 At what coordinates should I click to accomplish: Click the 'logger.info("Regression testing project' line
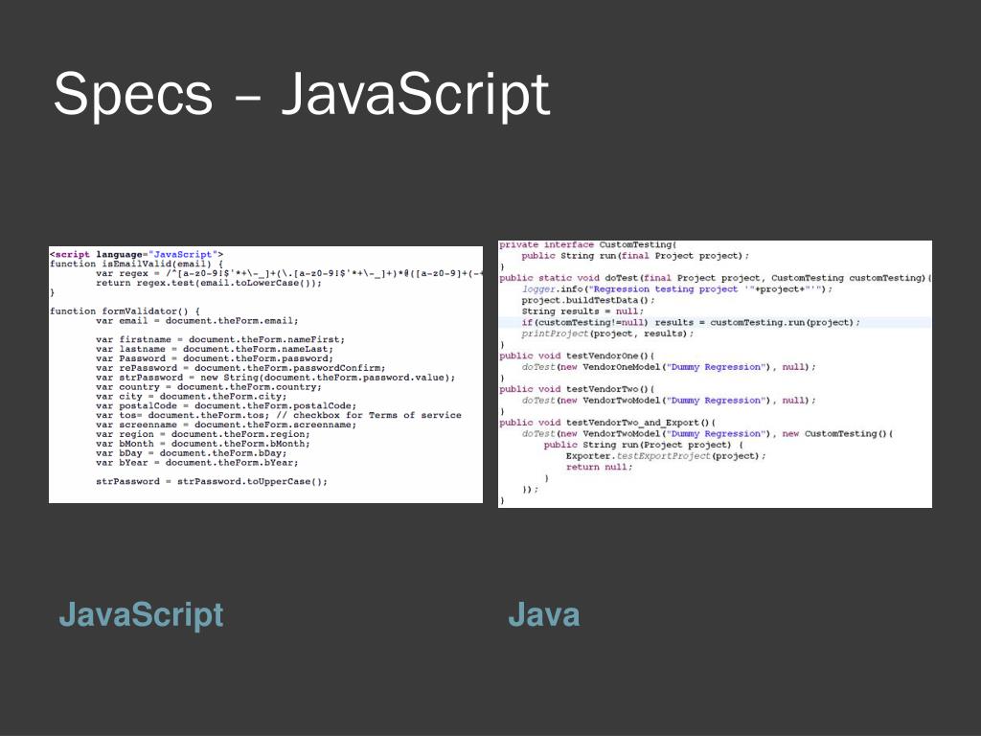(677, 289)
